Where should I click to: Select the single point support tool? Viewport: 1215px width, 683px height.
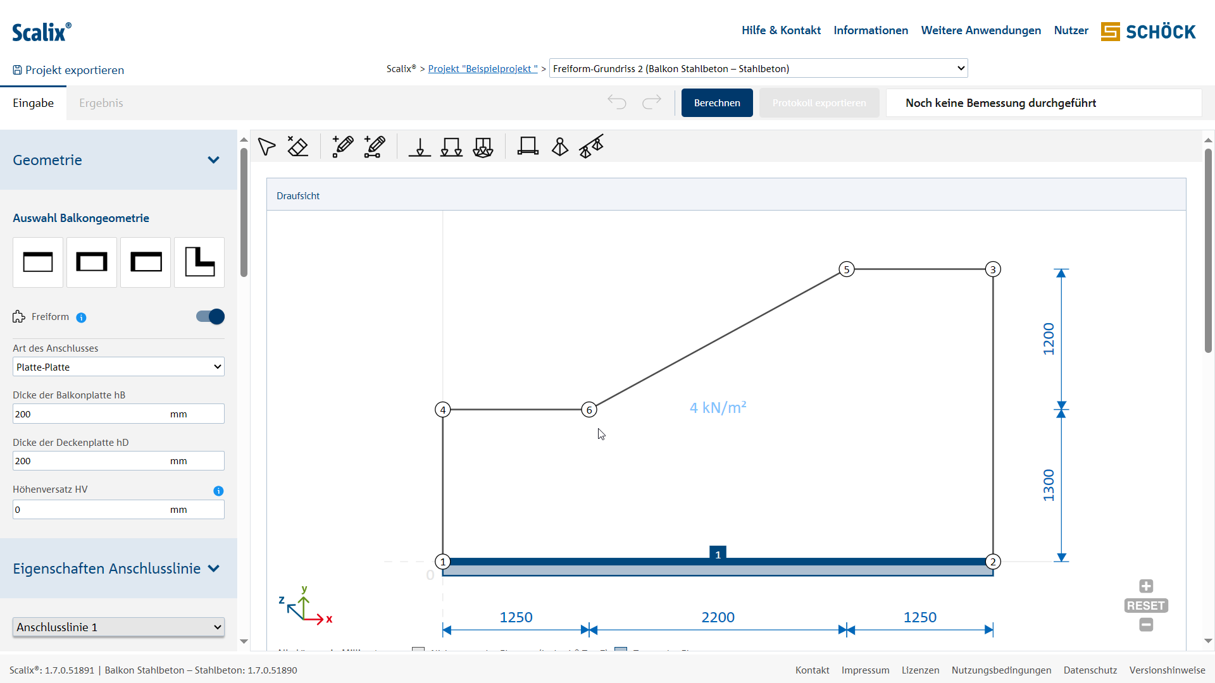tap(560, 147)
